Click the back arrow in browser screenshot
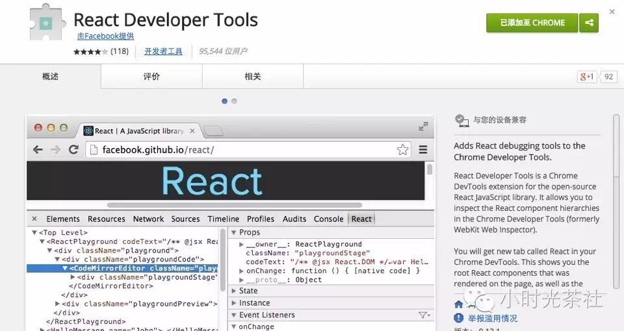This screenshot has height=331, width=624. pyautogui.click(x=38, y=150)
